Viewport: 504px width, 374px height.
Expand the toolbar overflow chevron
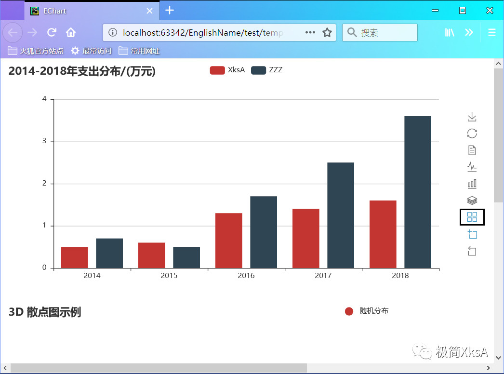tap(469, 32)
